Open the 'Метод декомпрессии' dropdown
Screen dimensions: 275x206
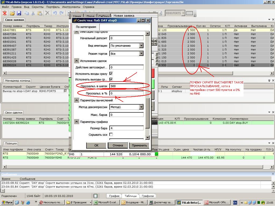coord(141,107)
